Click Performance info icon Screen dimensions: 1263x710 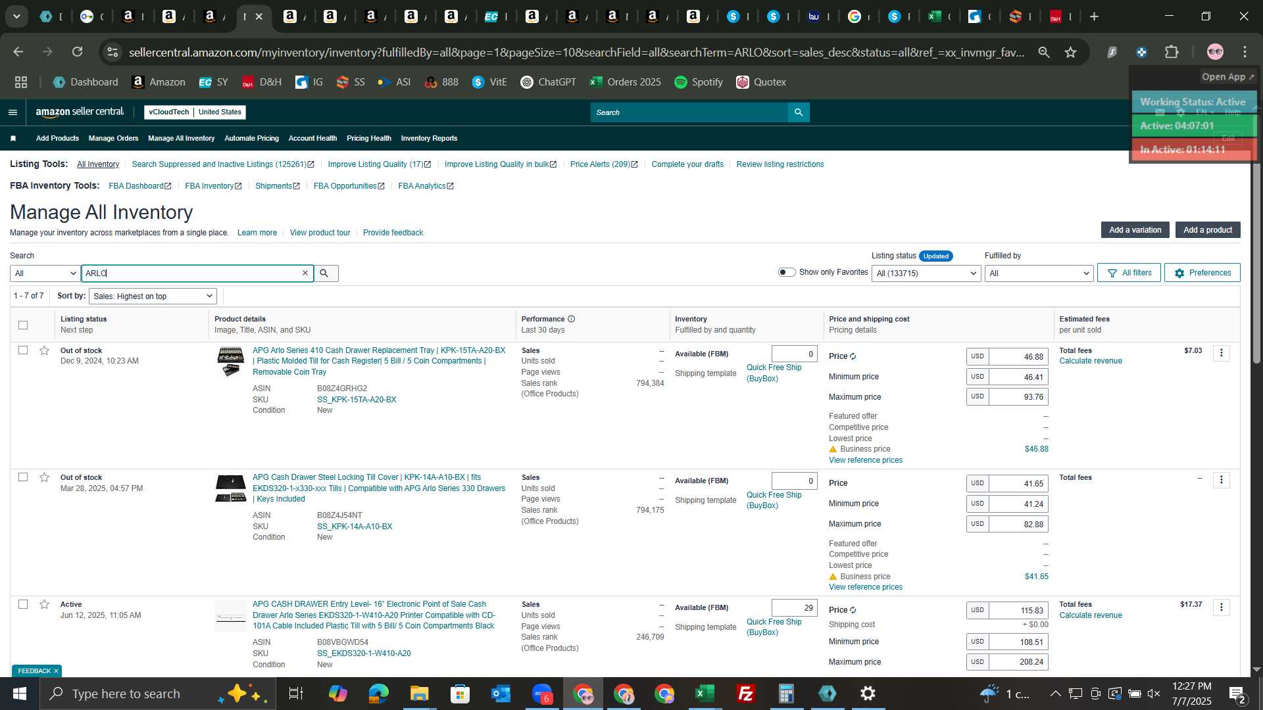pyautogui.click(x=572, y=319)
